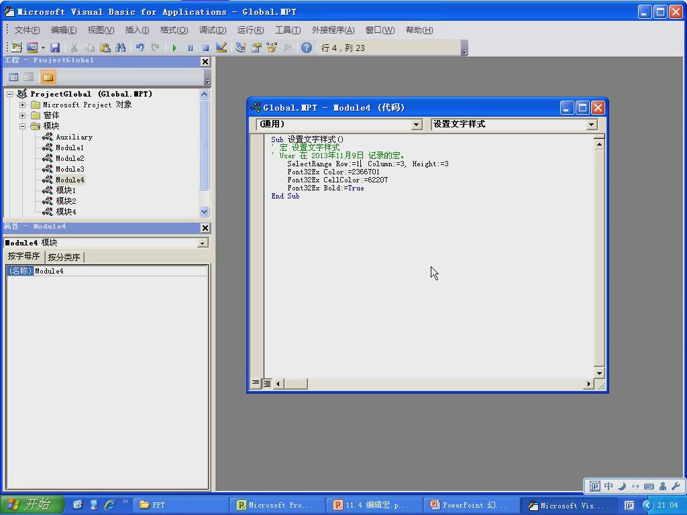Open the 格式(O) menu
Image resolution: width=687 pixels, height=515 pixels.
[174, 30]
